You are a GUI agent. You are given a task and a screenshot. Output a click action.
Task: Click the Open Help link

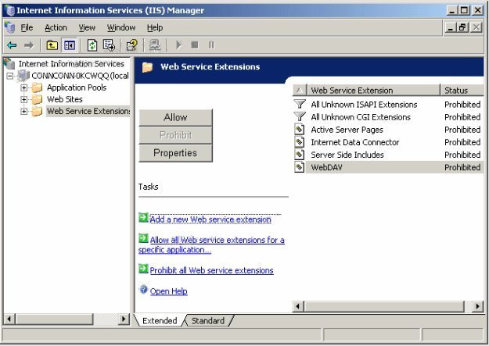(169, 291)
